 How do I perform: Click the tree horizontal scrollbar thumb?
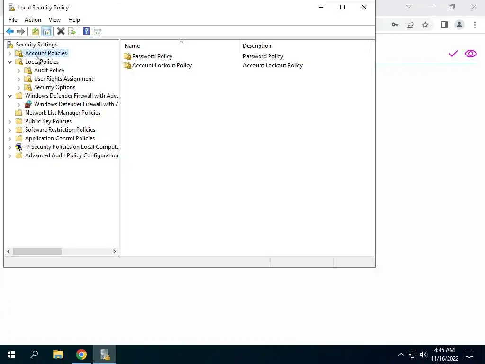37,251
